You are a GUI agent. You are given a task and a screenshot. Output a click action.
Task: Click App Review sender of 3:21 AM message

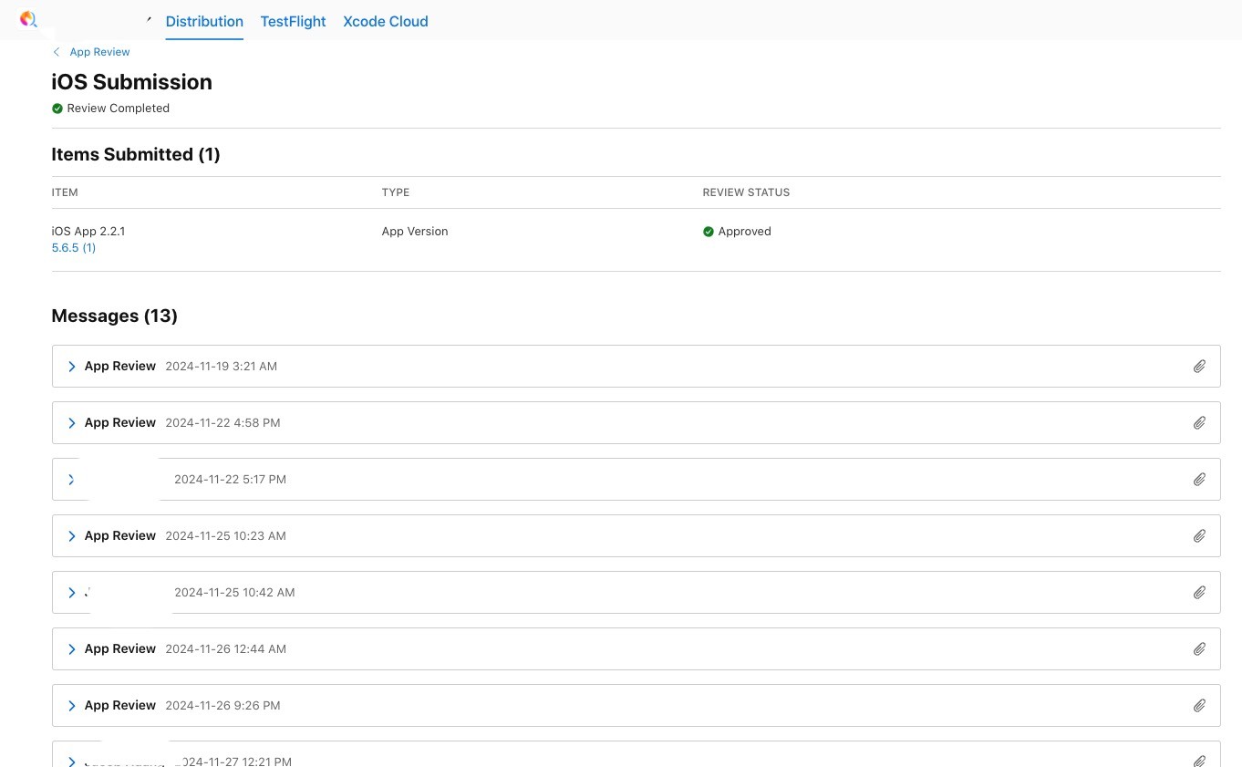120,367
